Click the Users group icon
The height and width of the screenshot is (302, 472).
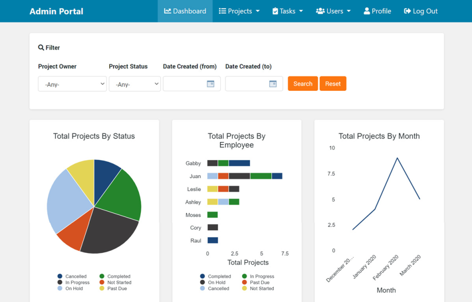click(x=320, y=11)
